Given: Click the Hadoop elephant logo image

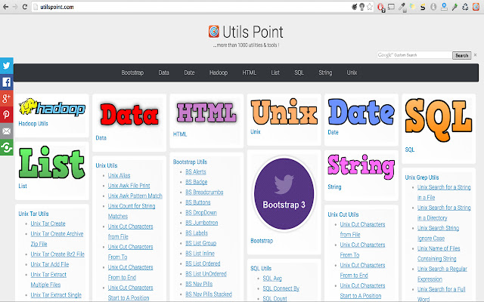Looking at the screenshot, I should point(52,107).
